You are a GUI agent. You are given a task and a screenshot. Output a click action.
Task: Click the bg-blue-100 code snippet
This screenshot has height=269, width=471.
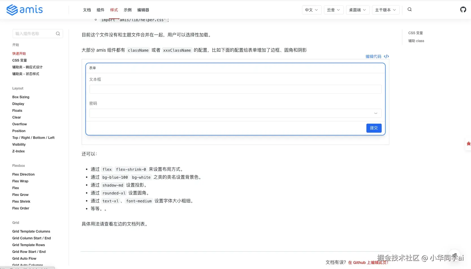click(x=115, y=177)
